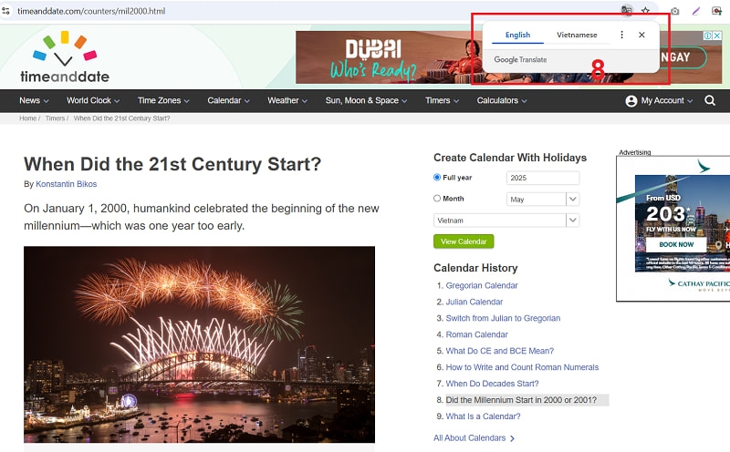Select the Month radio button
Screen dimensions: 730x452
coord(437,198)
